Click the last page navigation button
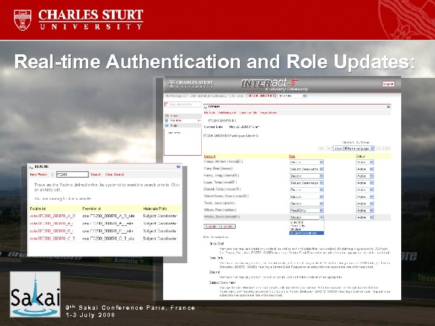 (387, 149)
